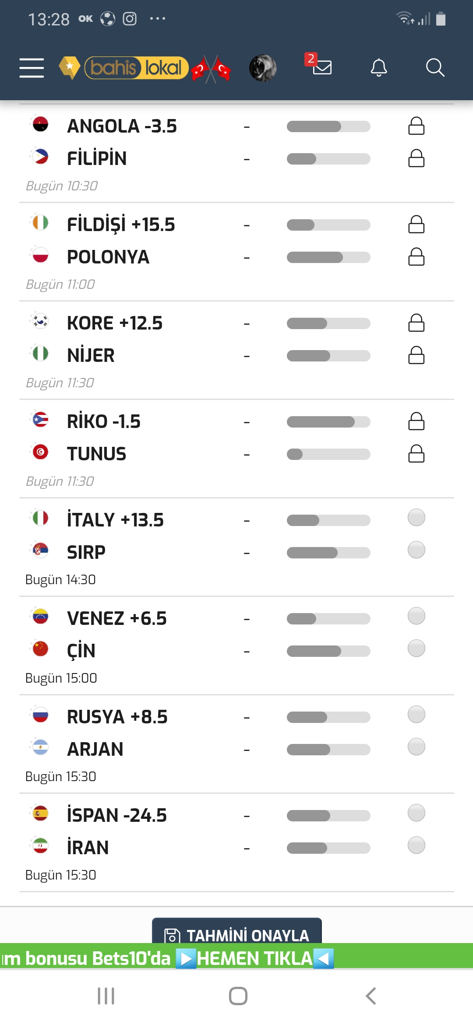Open the hamburger menu

point(32,68)
